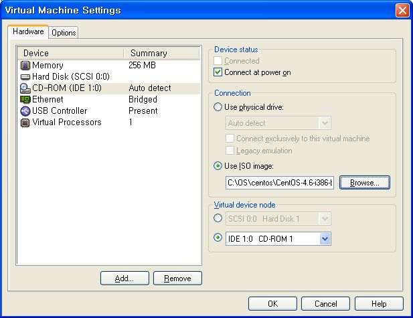Open the SCSI 0:0 Hard Disk 1 dropdown
The image size is (413, 318).
click(325, 218)
